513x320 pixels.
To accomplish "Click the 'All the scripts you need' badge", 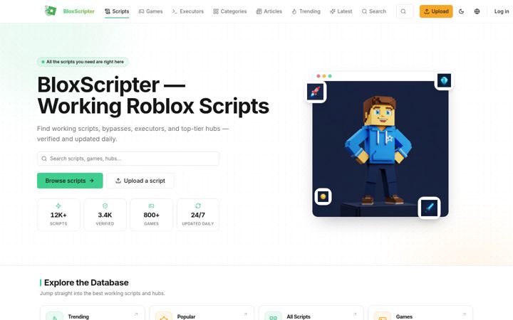I will [83, 62].
